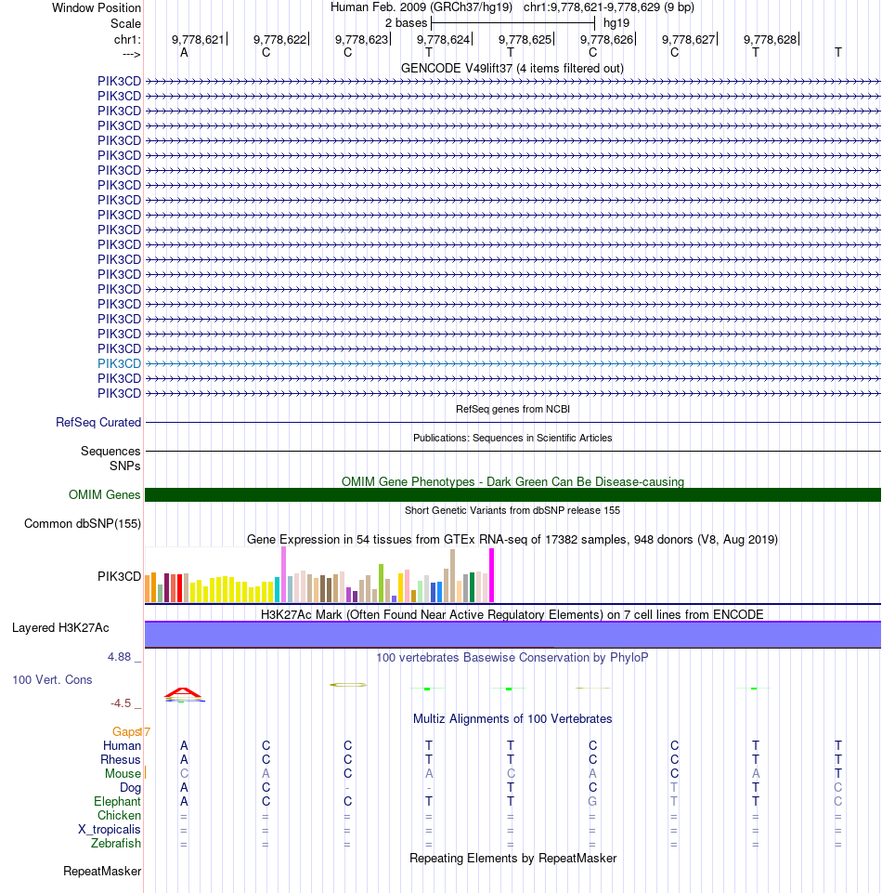Click the dark green OMIM gene bar
Viewport: 882px width, 893px height.
(512, 495)
